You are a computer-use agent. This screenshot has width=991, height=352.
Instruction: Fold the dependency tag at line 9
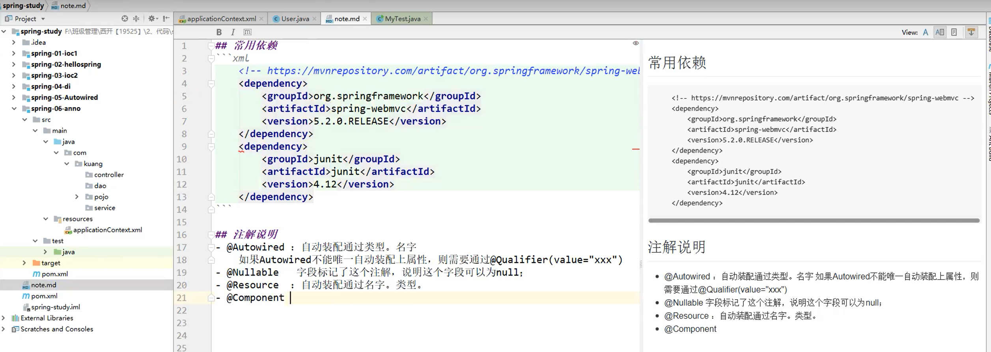211,147
